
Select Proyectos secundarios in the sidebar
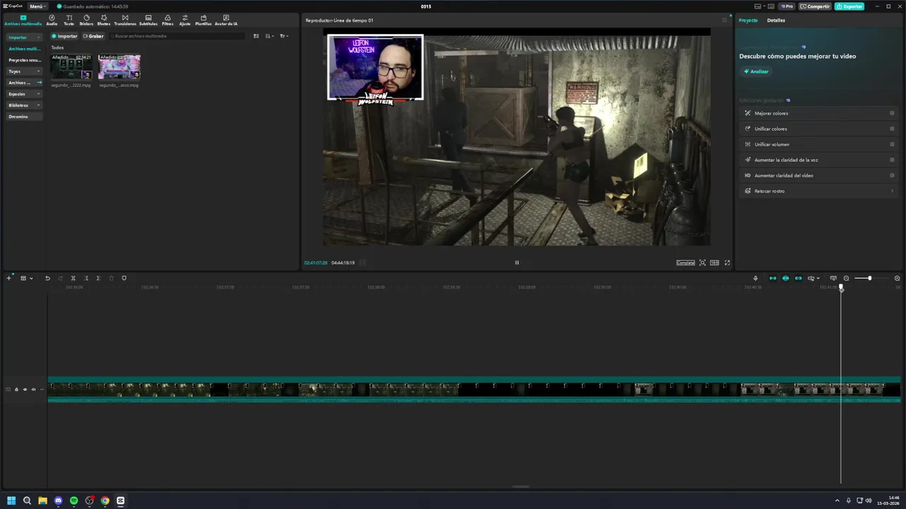24,60
